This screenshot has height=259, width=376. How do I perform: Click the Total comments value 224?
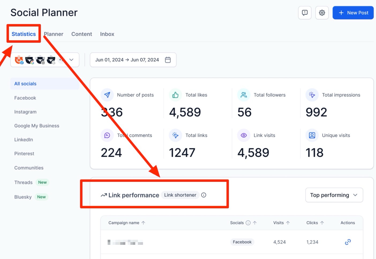tap(111, 153)
